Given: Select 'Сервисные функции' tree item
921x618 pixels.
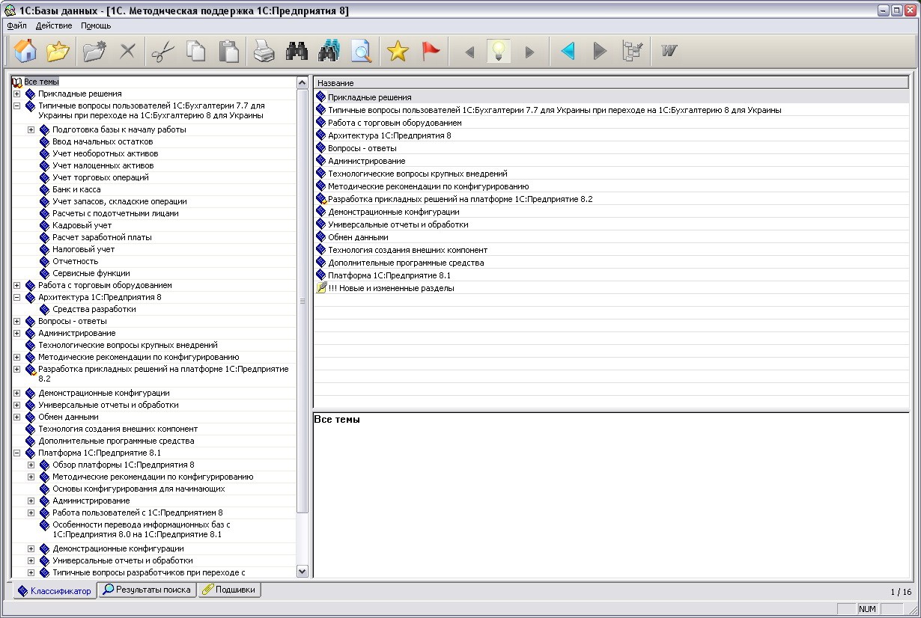Looking at the screenshot, I should [91, 273].
